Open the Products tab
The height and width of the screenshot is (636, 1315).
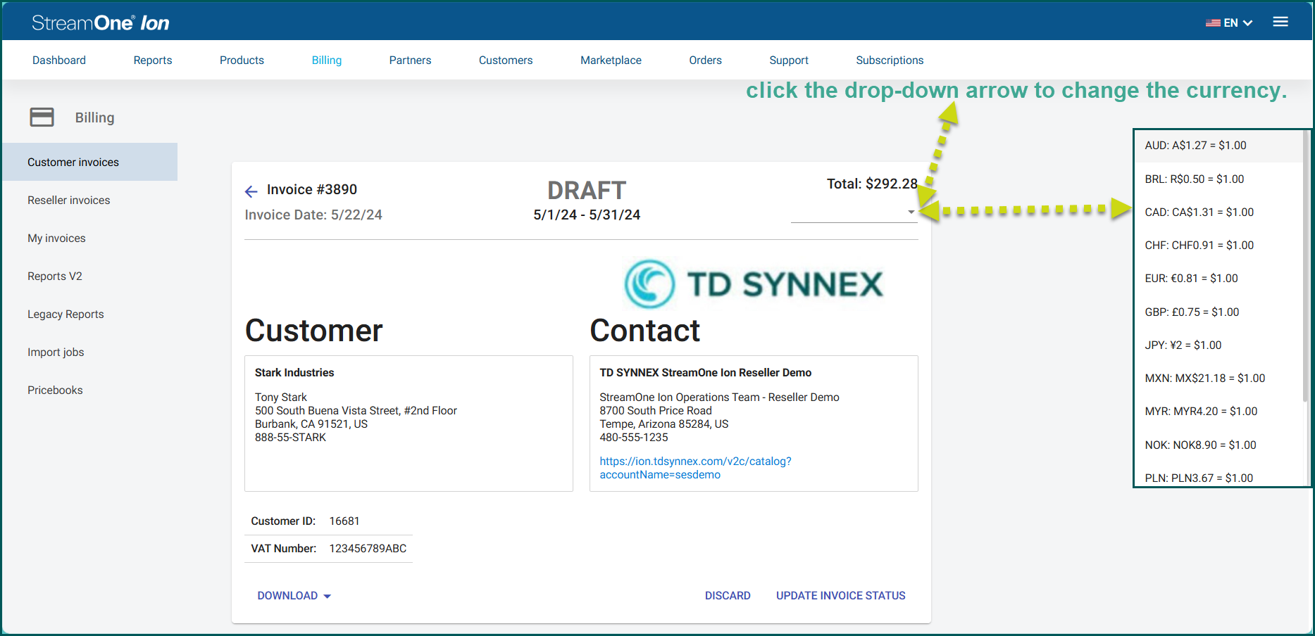point(242,61)
